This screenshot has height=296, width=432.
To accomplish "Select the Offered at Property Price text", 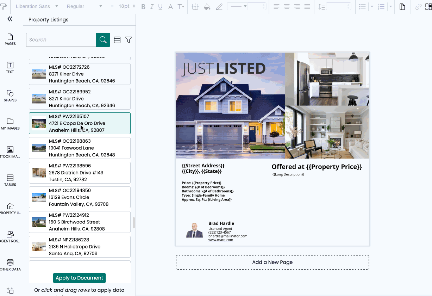I will pos(317,167).
